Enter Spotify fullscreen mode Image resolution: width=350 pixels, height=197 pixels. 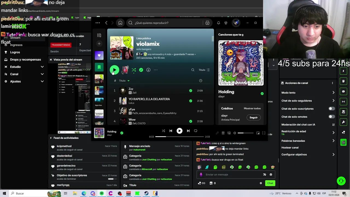tap(264, 133)
